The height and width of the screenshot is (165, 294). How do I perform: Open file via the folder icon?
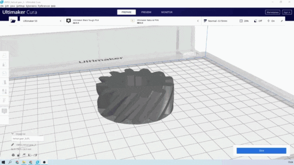click(x=13, y=21)
